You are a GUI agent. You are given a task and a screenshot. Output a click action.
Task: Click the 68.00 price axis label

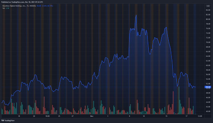click(x=208, y=47)
